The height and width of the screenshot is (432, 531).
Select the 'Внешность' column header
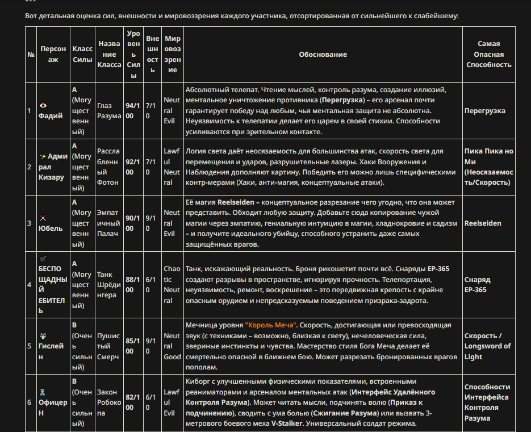coord(152,54)
